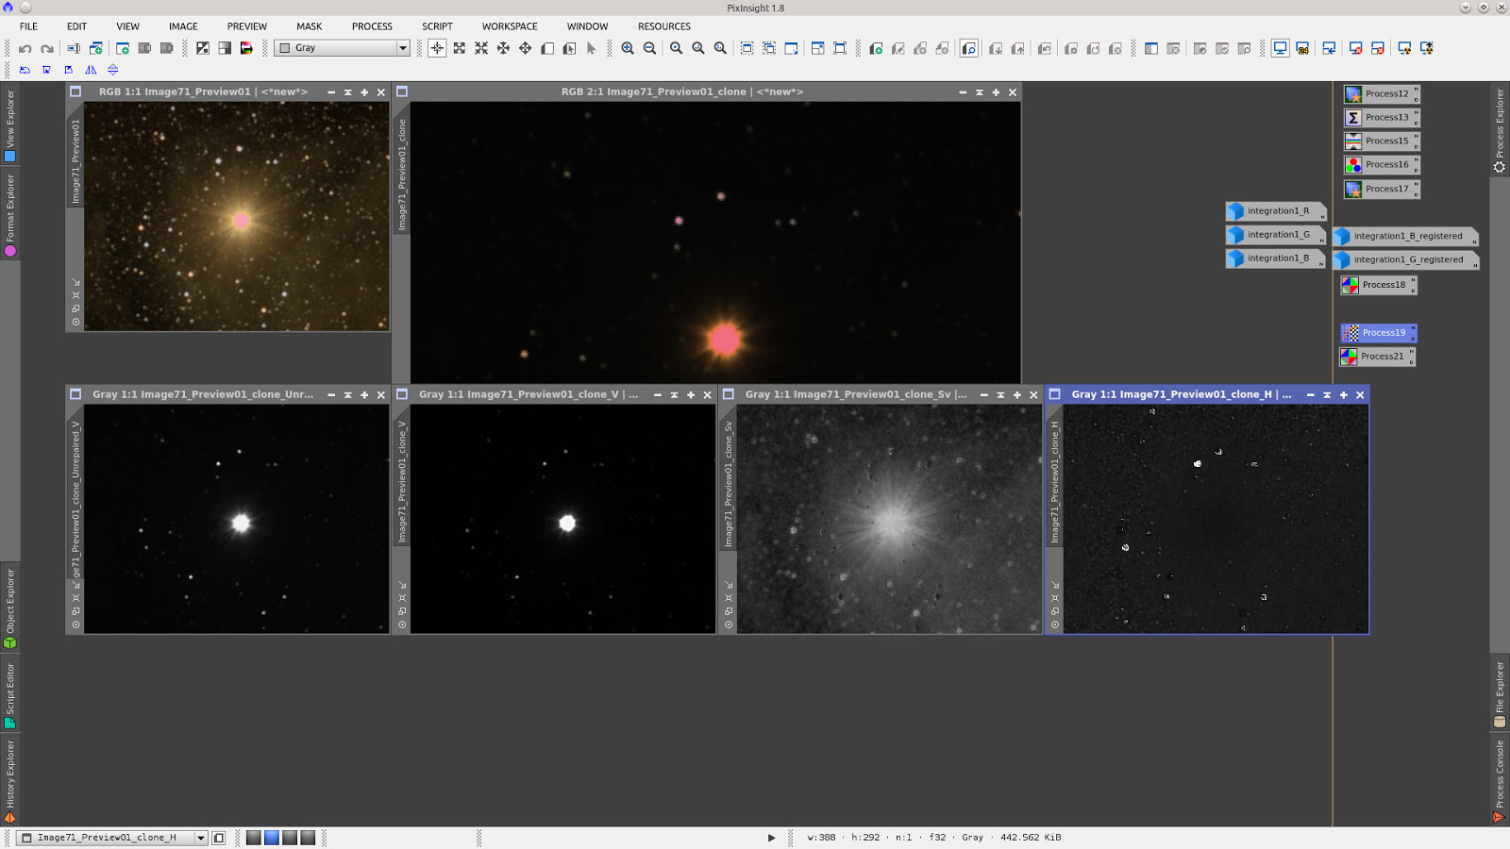
Task: Toggle the crosshair readout mode button
Action: point(437,48)
